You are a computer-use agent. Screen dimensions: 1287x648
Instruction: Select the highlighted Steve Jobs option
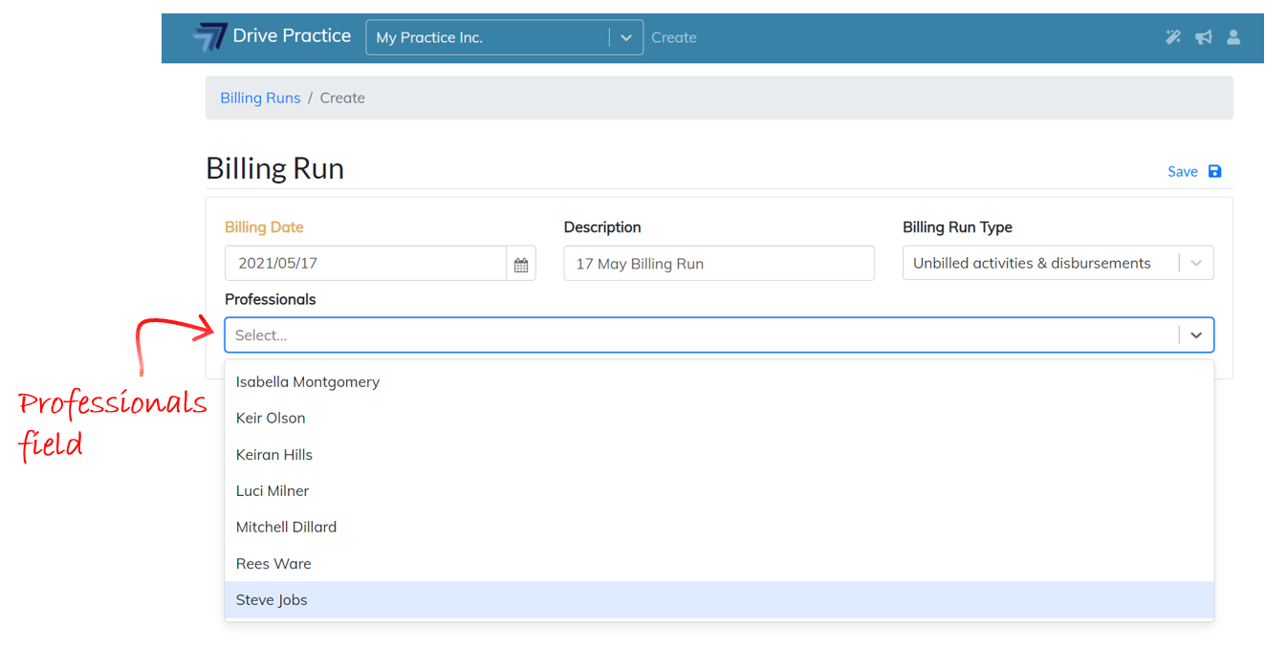[x=272, y=600]
